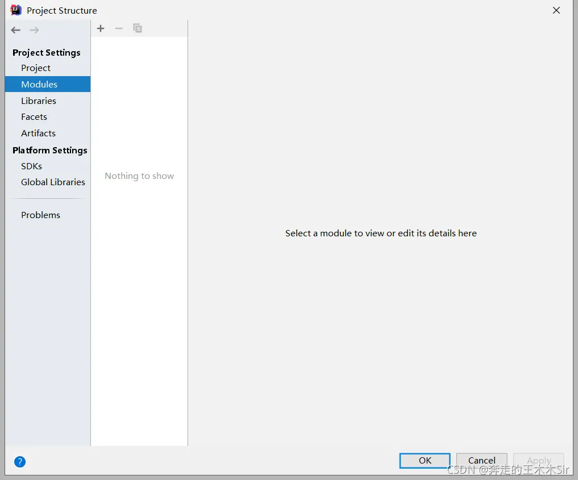
Task: Open help via question mark icon
Action: pos(20,462)
